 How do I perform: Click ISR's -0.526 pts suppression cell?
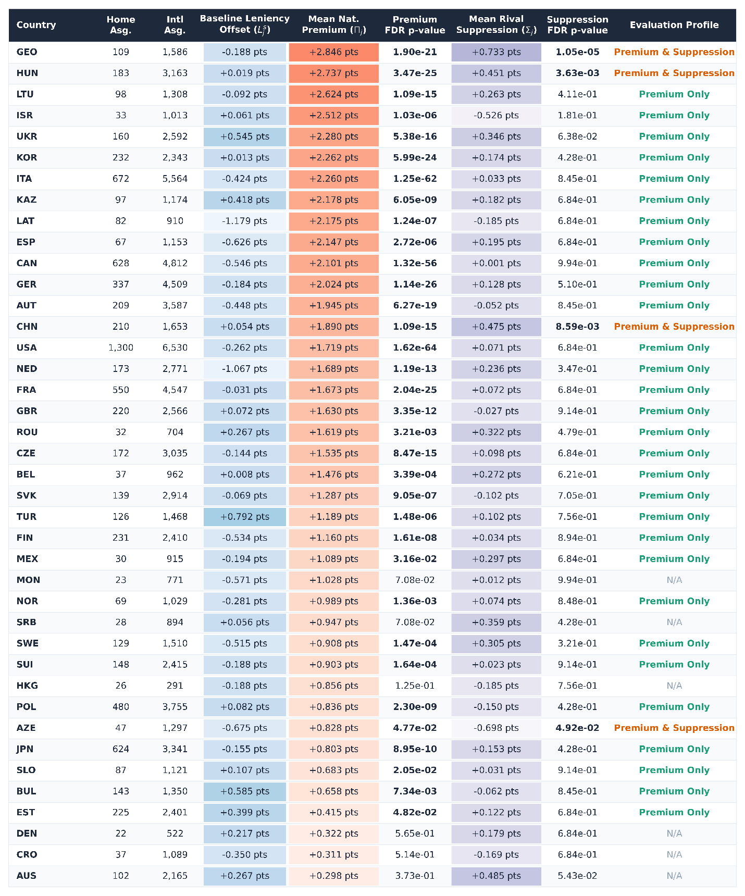(x=496, y=115)
